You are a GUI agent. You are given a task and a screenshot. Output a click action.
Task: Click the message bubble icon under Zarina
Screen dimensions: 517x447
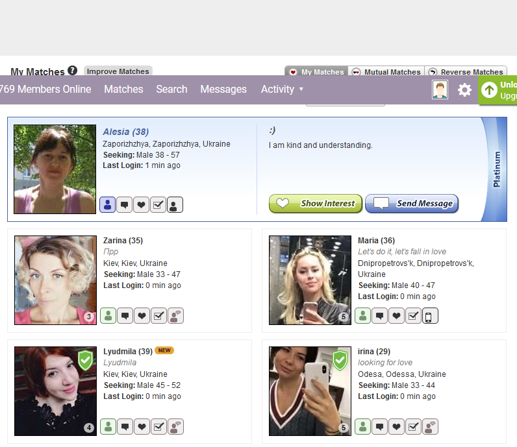pos(125,316)
